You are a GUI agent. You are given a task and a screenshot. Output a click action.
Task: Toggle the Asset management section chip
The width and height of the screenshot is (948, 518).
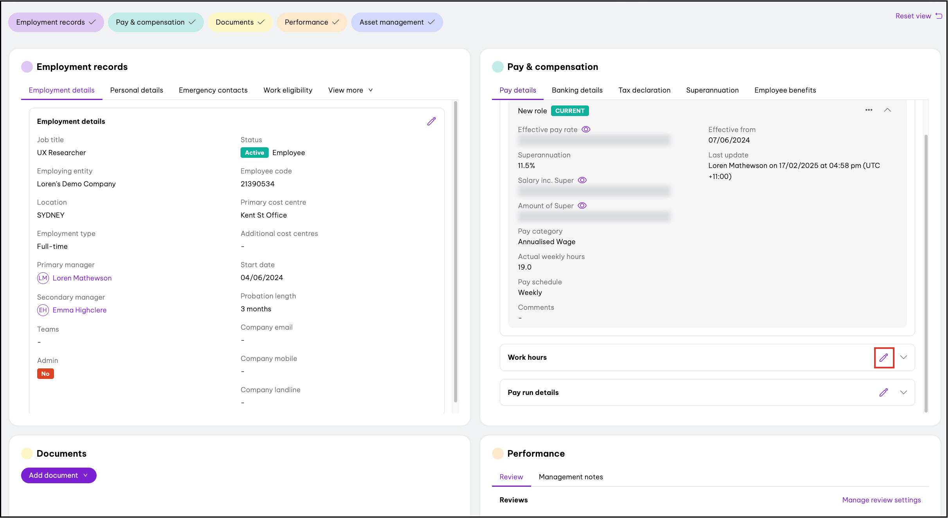[x=397, y=22]
